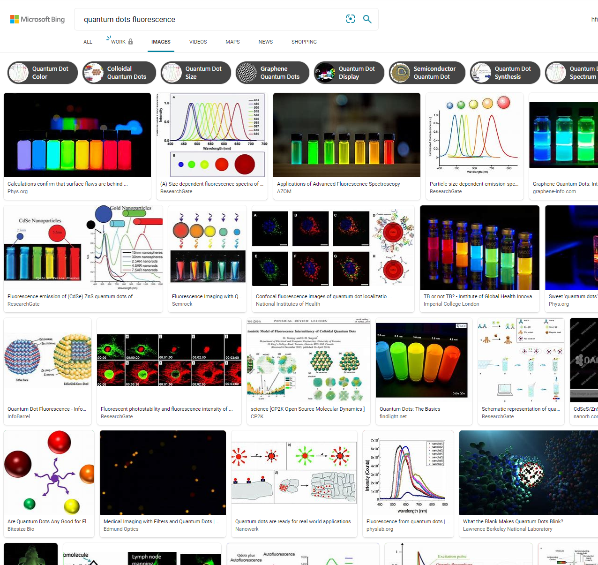Open InfoBarrel quantum dot structure image
This screenshot has width=598, height=565.
(x=48, y=360)
